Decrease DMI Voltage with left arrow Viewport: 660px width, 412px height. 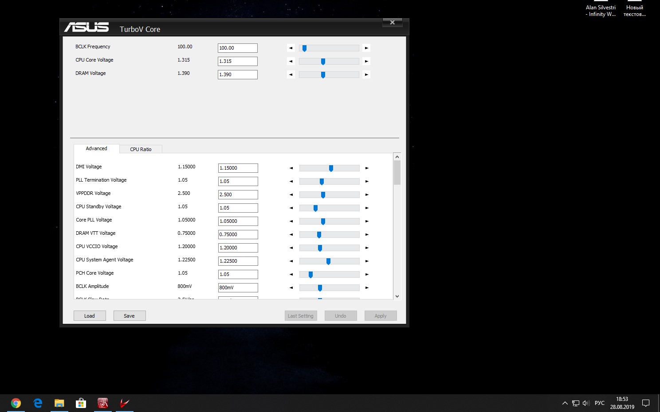click(291, 168)
